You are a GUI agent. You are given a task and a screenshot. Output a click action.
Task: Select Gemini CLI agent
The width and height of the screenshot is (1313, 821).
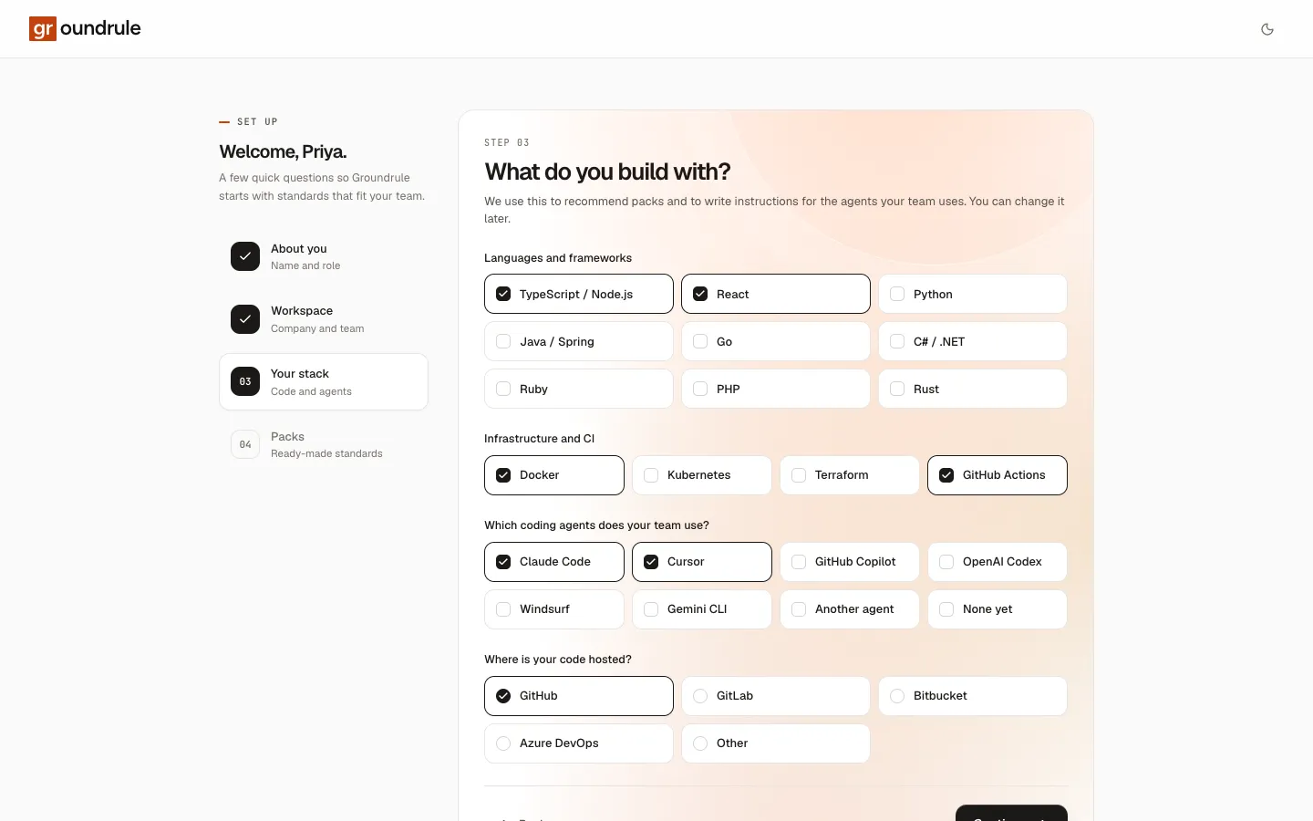click(x=702, y=609)
